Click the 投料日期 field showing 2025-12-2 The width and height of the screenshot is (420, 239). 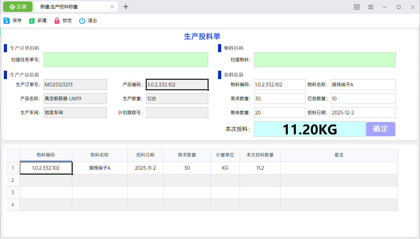pos(363,112)
